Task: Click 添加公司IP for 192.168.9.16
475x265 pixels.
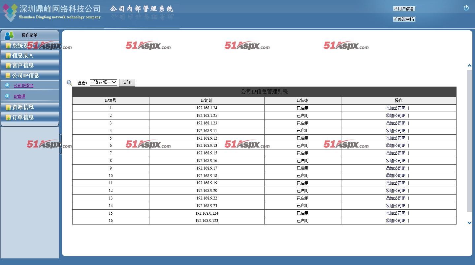Action: (x=396, y=161)
